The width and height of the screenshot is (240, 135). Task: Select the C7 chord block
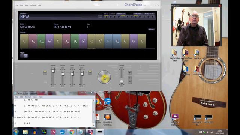click(x=100, y=41)
